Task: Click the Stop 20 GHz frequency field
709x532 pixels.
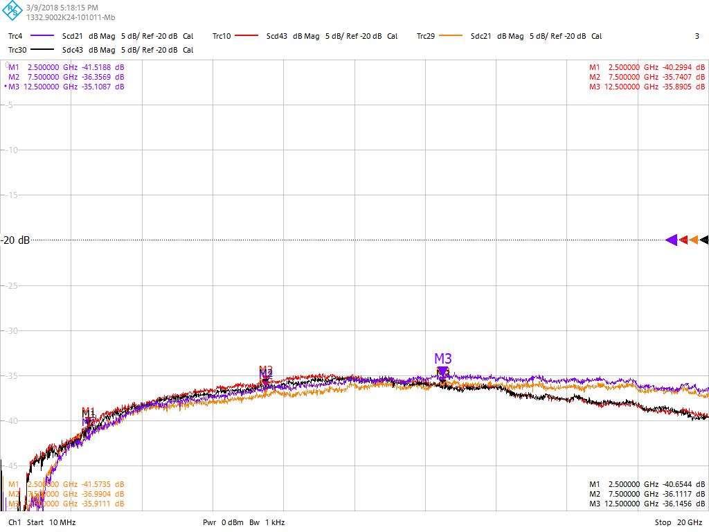Action: pos(679,522)
